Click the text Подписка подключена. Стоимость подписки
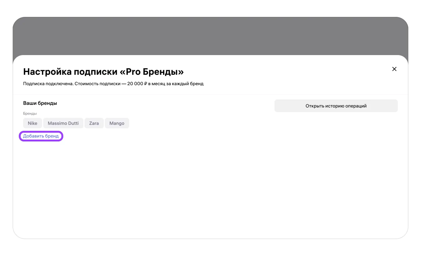 coord(72,84)
